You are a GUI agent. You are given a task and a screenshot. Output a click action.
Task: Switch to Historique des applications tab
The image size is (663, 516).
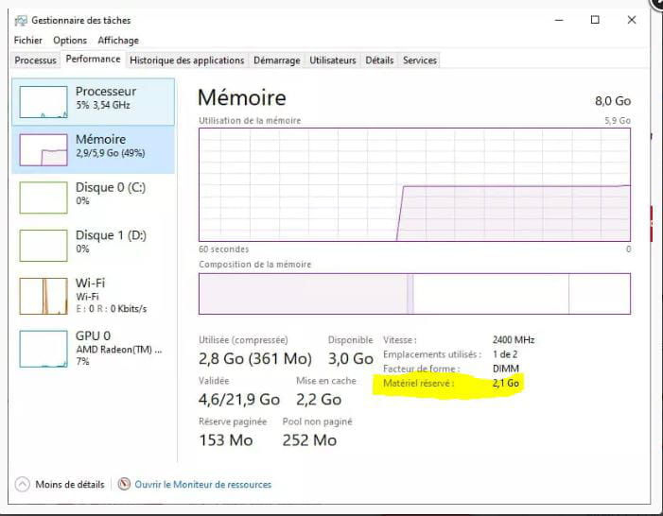click(187, 60)
